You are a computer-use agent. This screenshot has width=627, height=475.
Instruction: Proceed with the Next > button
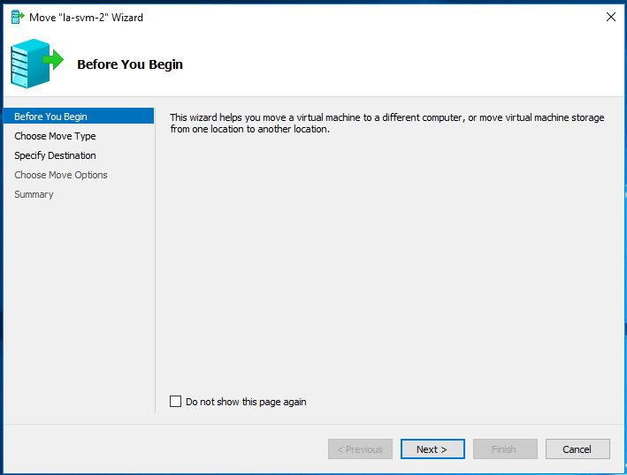click(x=432, y=449)
